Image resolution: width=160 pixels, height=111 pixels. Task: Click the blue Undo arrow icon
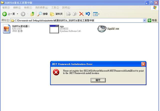click(x=88, y=14)
